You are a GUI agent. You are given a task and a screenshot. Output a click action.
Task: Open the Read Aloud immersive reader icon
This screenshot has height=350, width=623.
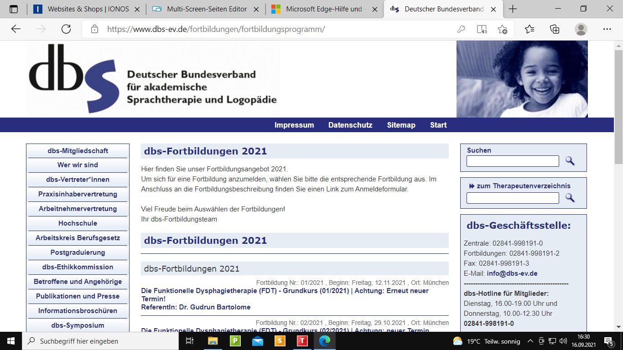point(482,29)
